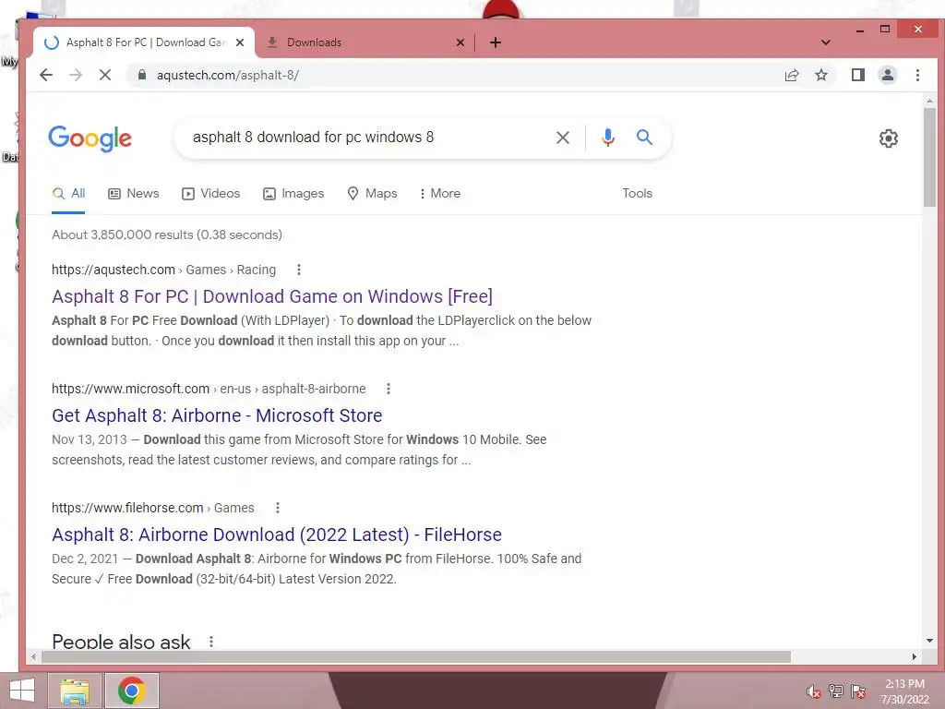Click the filehorse.com Games breadcrumb
The image size is (945, 709).
[153, 508]
